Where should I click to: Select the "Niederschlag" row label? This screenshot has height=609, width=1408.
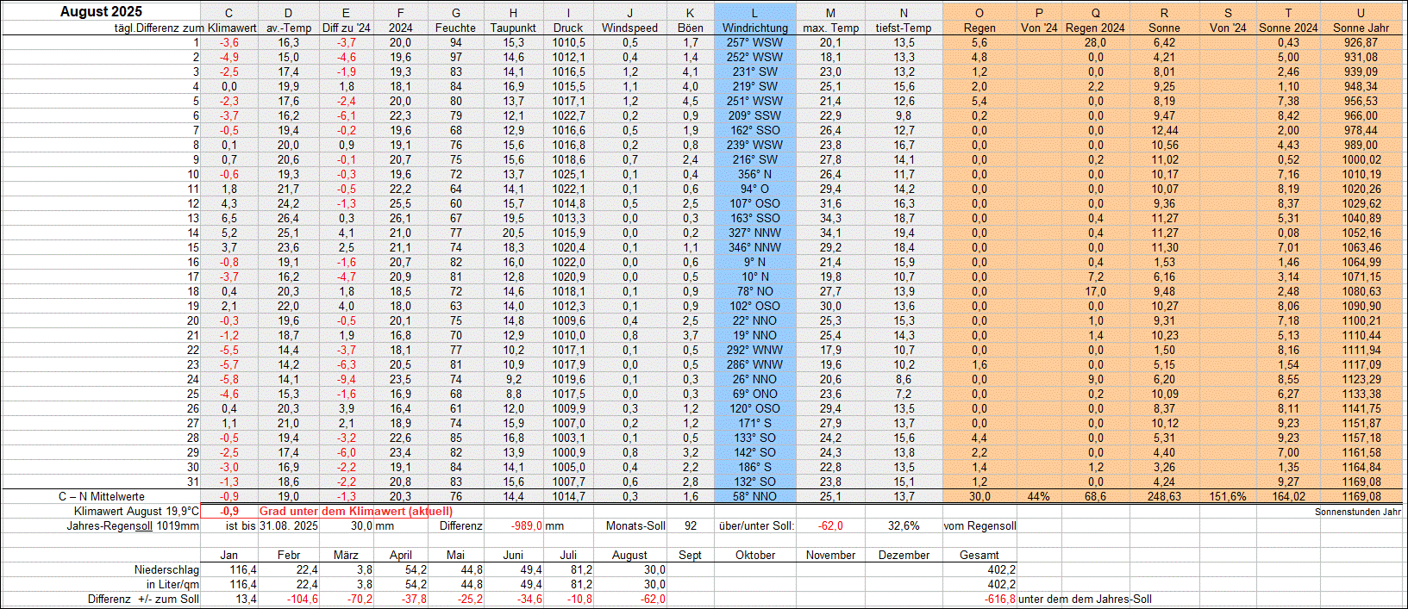[166, 569]
